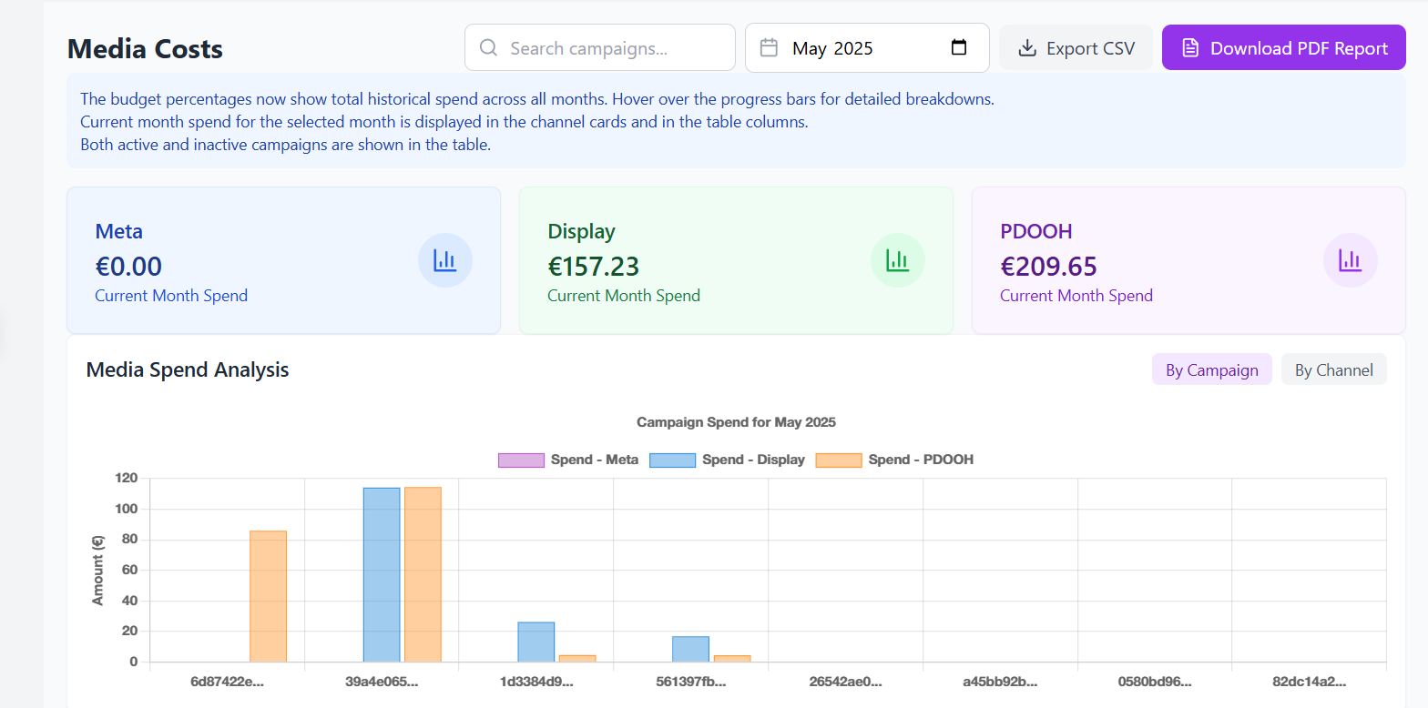1428x708 pixels.
Task: Switch chart view to By Channel
Action: [x=1334, y=369]
